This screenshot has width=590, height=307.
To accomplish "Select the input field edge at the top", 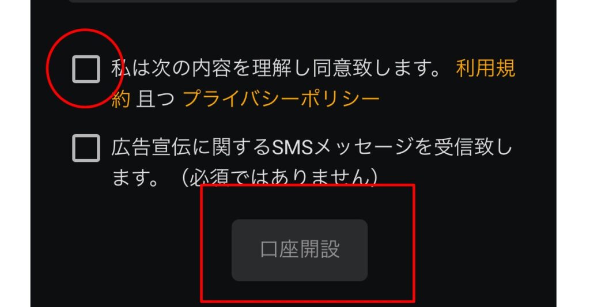I will [x=293, y=1].
